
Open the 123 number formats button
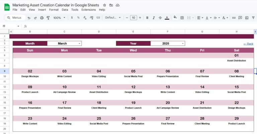pos(98,17)
